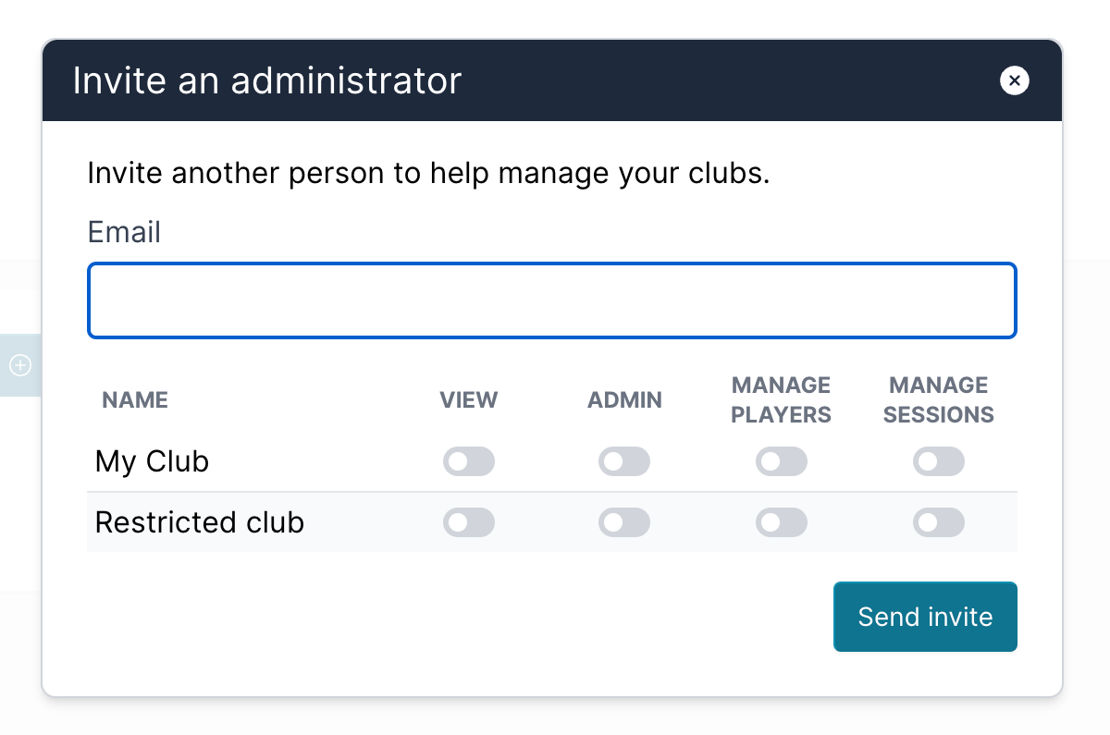The width and height of the screenshot is (1110, 735).
Task: Select the My Club row name
Action: (153, 461)
